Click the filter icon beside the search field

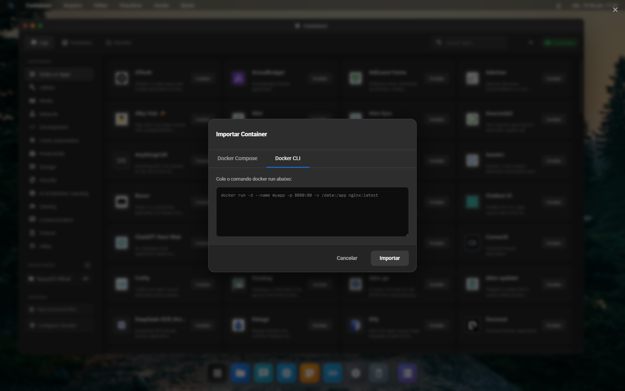[531, 42]
